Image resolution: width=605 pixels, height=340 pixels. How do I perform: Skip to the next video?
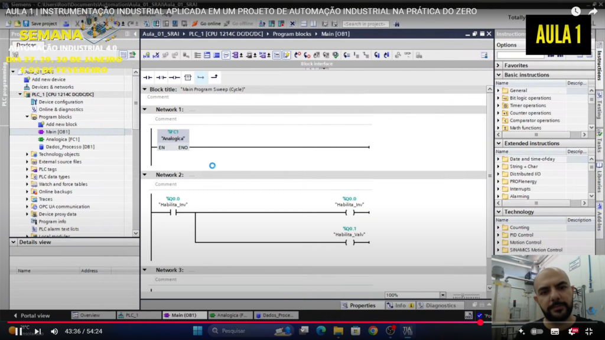coord(38,331)
